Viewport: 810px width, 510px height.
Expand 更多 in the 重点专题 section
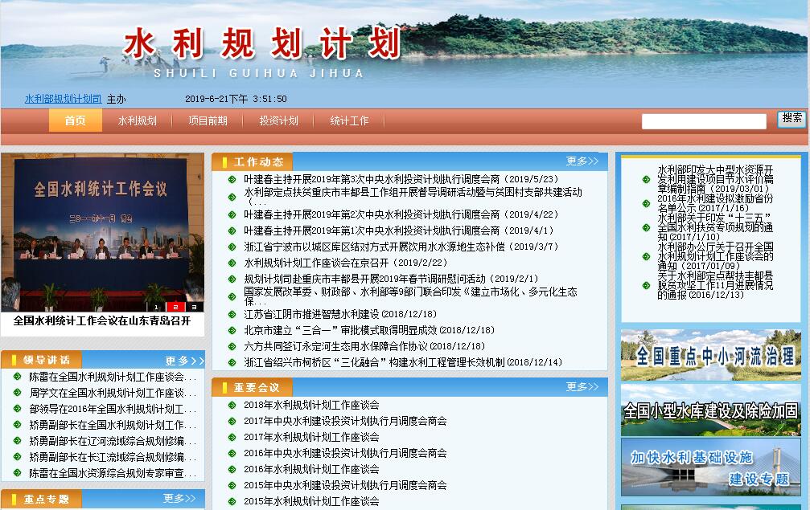[x=179, y=499]
